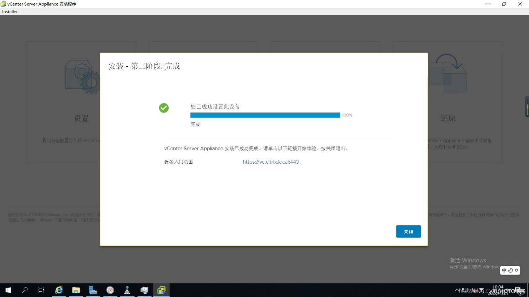This screenshot has height=297, width=529.
Task: Click the 100% progress value
Action: click(x=347, y=115)
